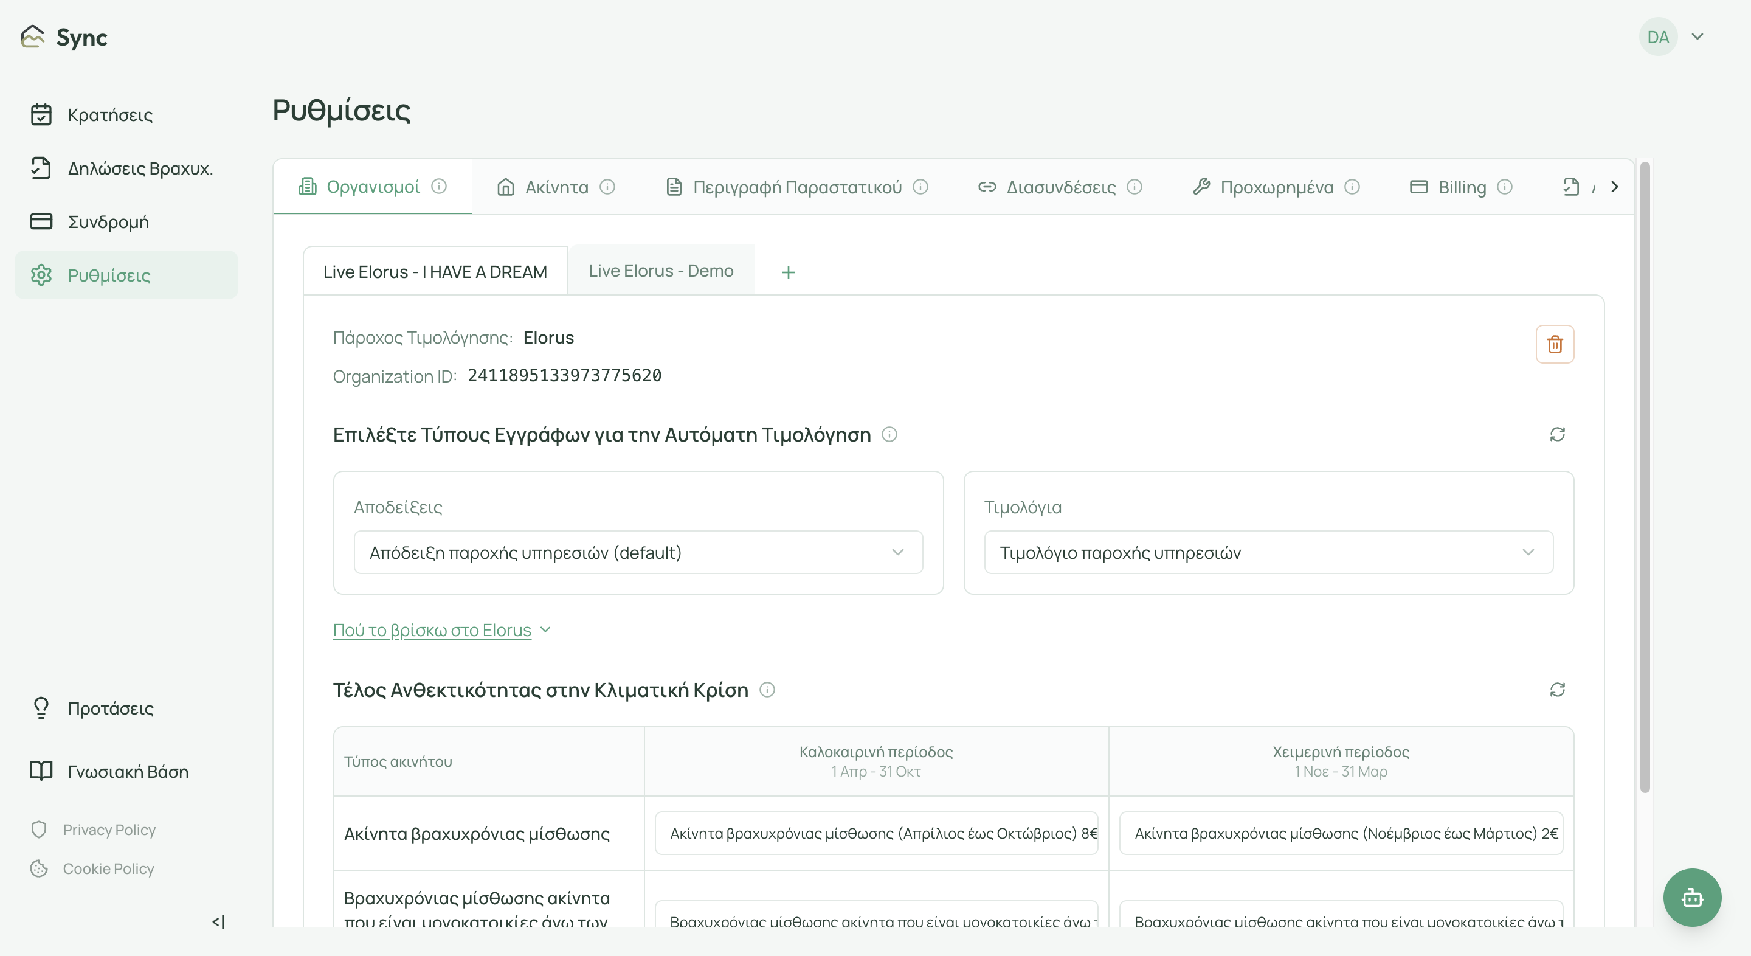Click the partially visible documents tab icon
Screen dimensions: 1751x956
point(1570,186)
